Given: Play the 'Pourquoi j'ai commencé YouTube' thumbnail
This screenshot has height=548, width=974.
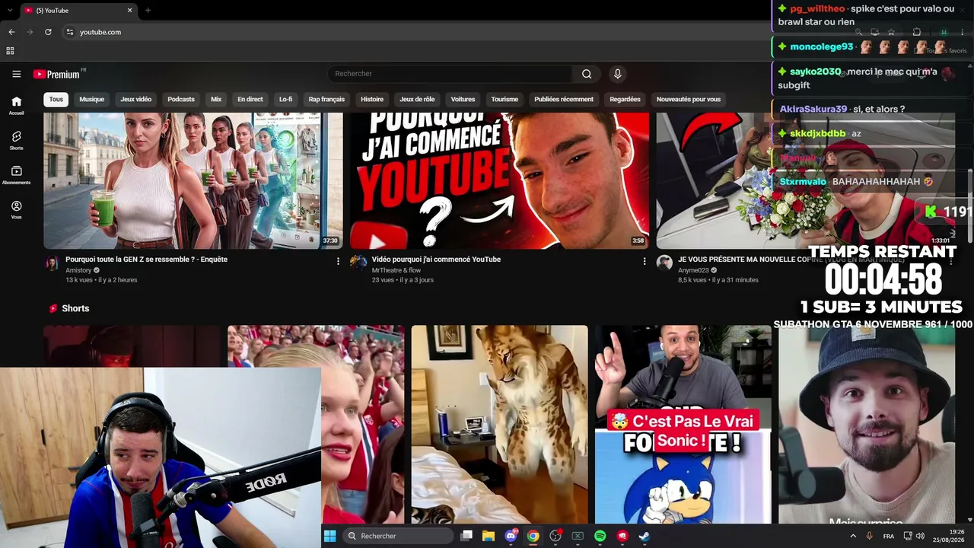Looking at the screenshot, I should point(499,180).
